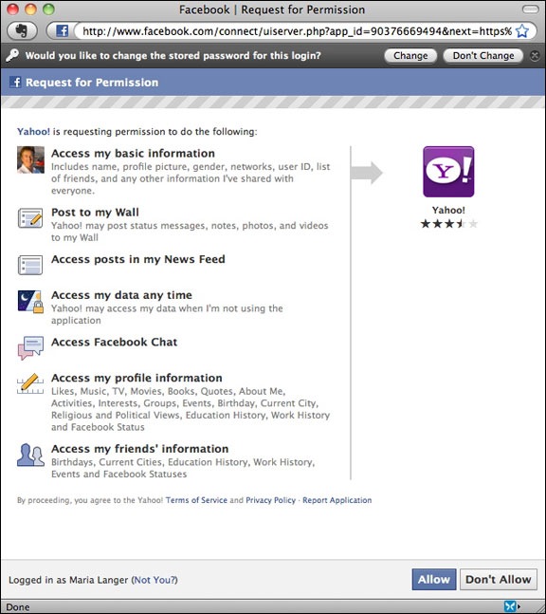546x614 pixels.
Task: Allow Yahoo! the requested permissions
Action: coord(434,579)
